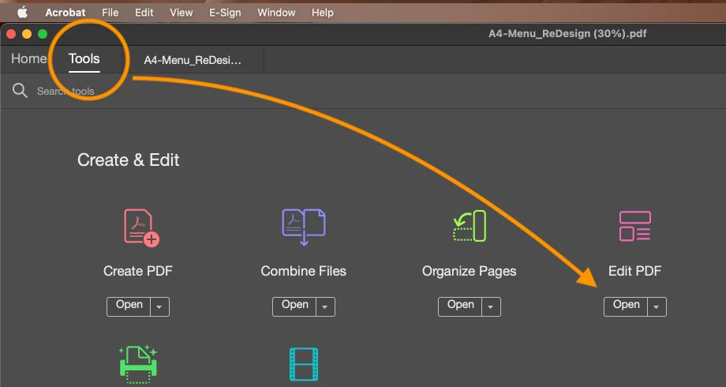This screenshot has width=726, height=387.
Task: Open the E-Sign menu
Action: coord(225,13)
